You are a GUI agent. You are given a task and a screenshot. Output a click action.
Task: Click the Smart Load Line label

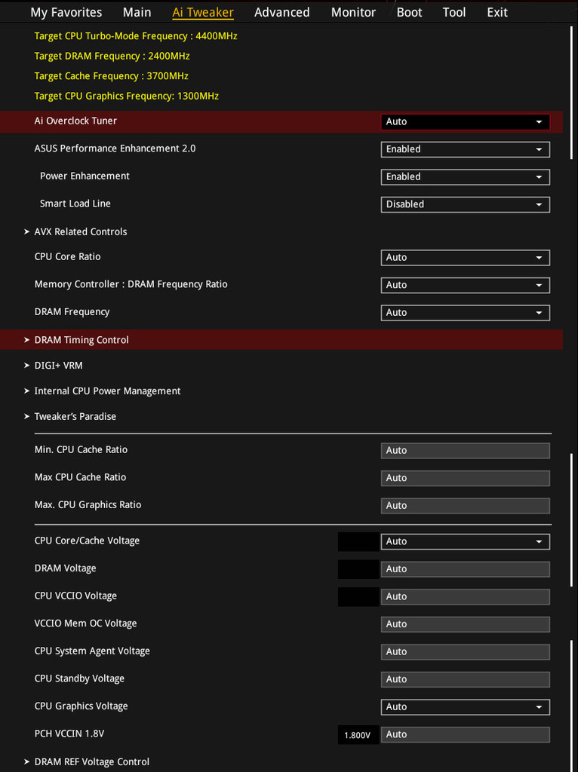pos(75,204)
